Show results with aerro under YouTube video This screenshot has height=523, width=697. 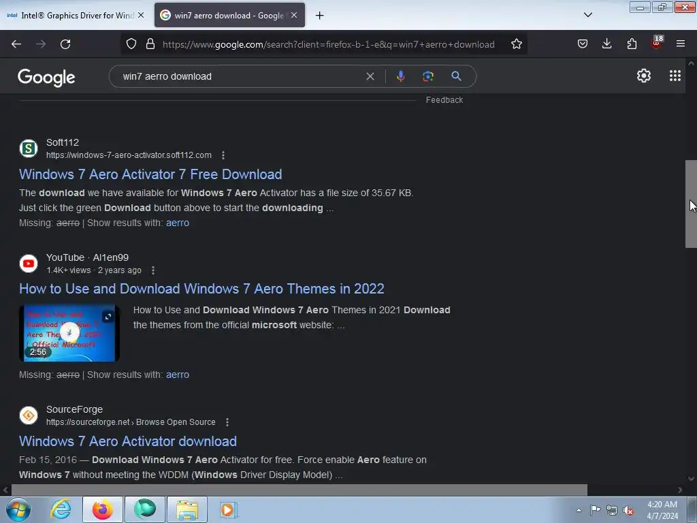coord(178,375)
